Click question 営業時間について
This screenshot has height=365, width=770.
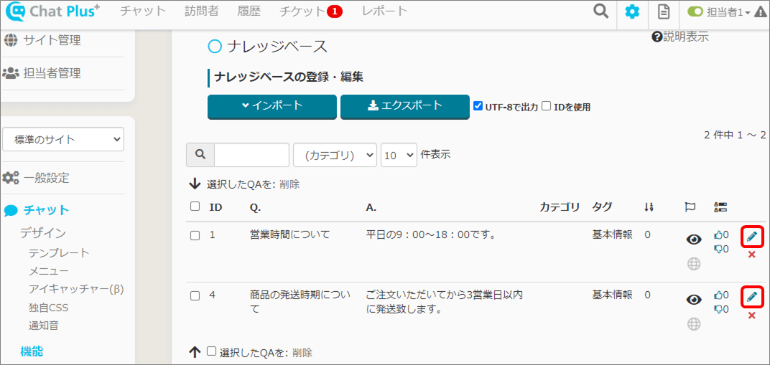click(289, 234)
